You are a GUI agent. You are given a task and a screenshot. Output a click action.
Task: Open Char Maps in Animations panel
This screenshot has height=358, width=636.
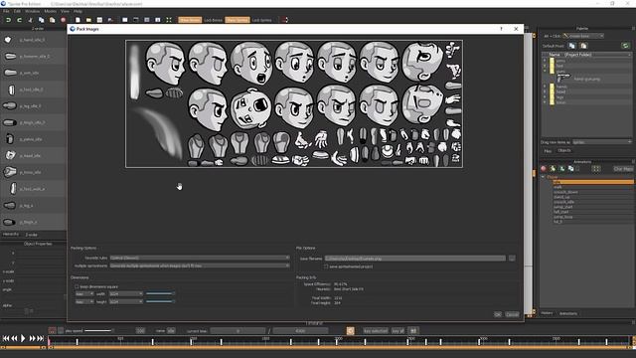(623, 169)
